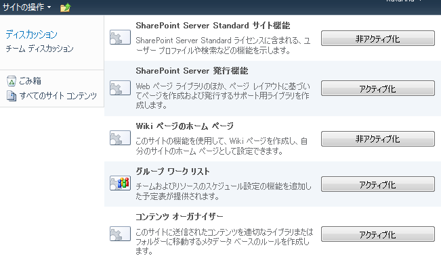Open the サイトの操作 menu
Viewport: 441px width, 258px height.
pos(26,7)
